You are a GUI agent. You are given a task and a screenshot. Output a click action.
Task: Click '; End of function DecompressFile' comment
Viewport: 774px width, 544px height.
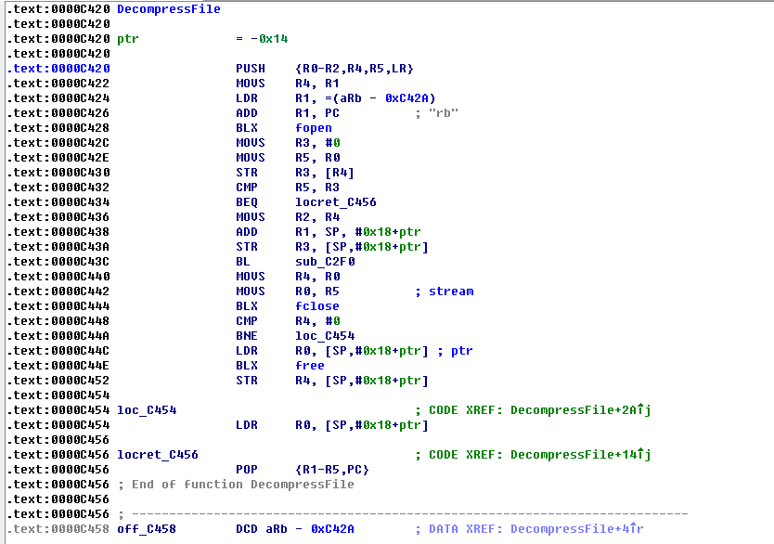coord(236,484)
